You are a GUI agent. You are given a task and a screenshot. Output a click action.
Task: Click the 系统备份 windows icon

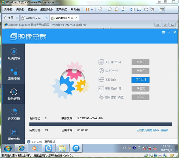(101, 80)
